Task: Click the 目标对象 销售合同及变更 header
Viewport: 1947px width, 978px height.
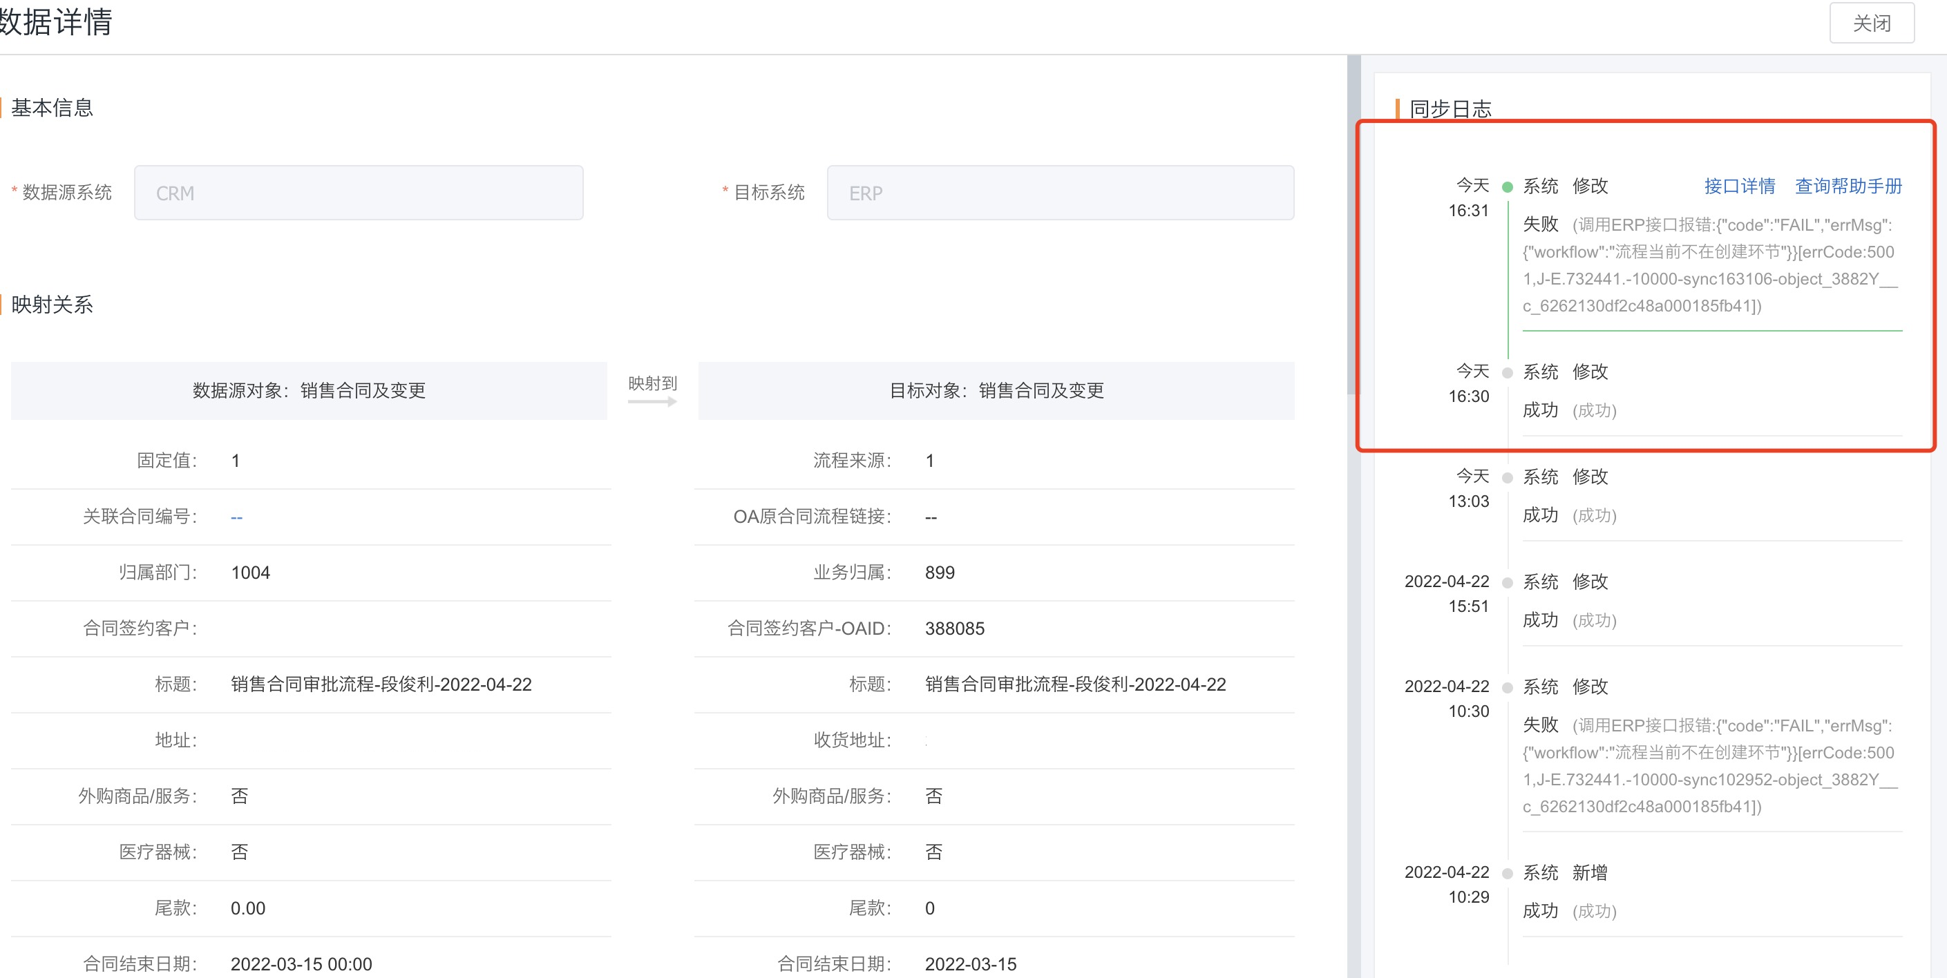Action: pos(996,391)
